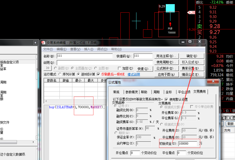Click the 9.28 price tag on chart axis
Screen dimensions: 235x160
[192, 12]
